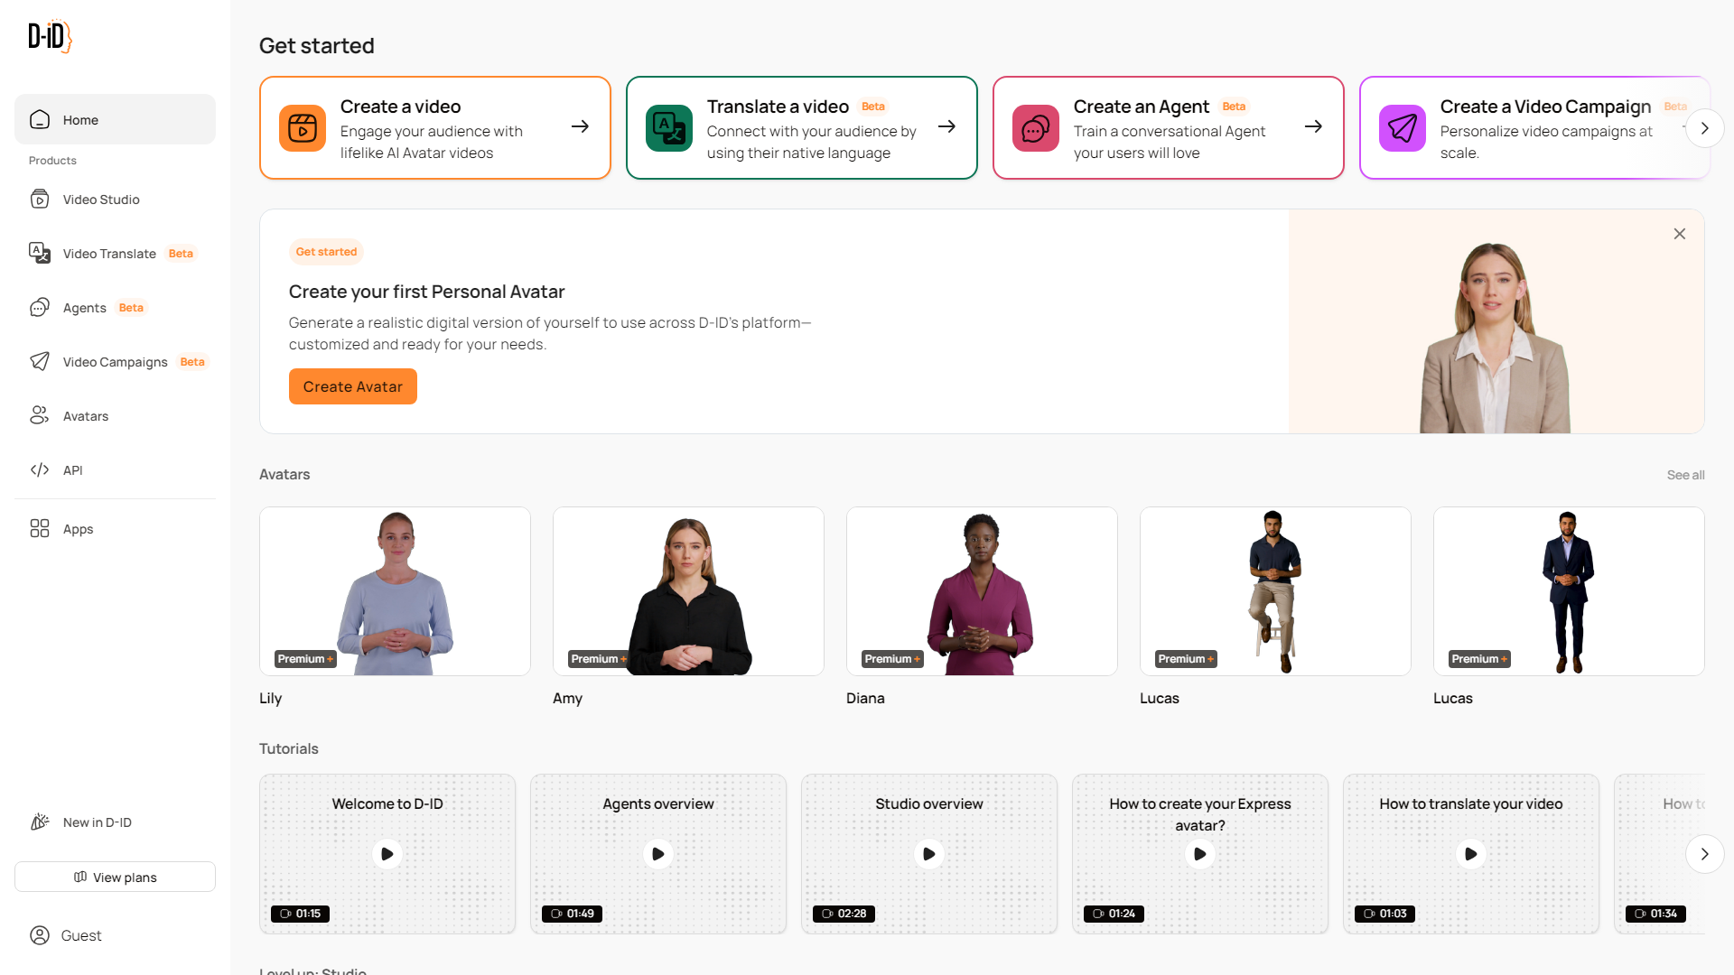This screenshot has height=975, width=1734.
Task: Click See all avatars link
Action: (x=1685, y=475)
